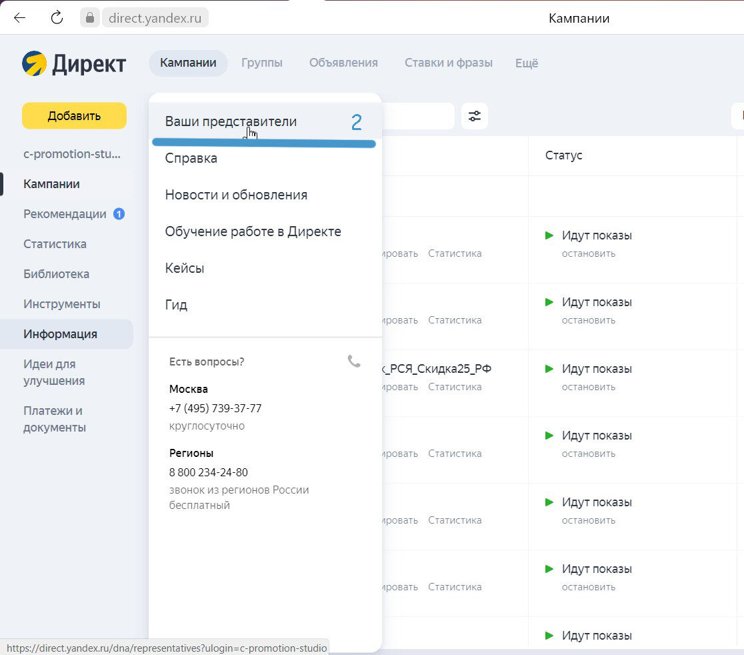Click the РСЯ_Скидка25_РФ campaign name
This screenshot has width=744, height=655.
coord(437,369)
